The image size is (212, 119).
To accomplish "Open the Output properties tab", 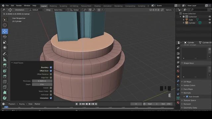I will pyautogui.click(x=178, y=58).
